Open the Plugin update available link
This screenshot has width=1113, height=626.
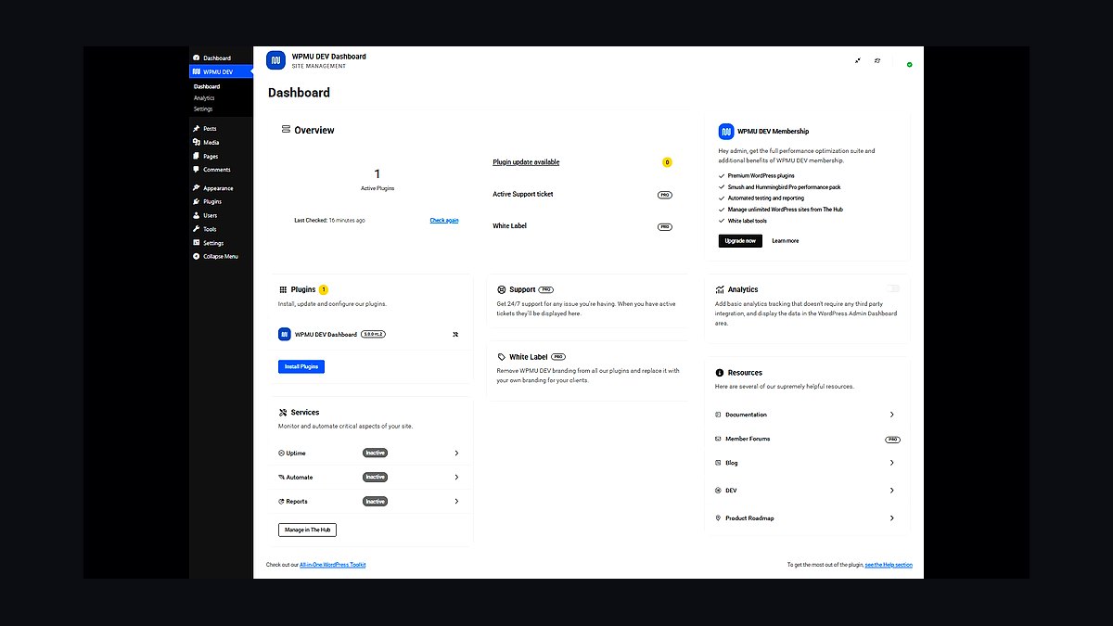point(526,162)
